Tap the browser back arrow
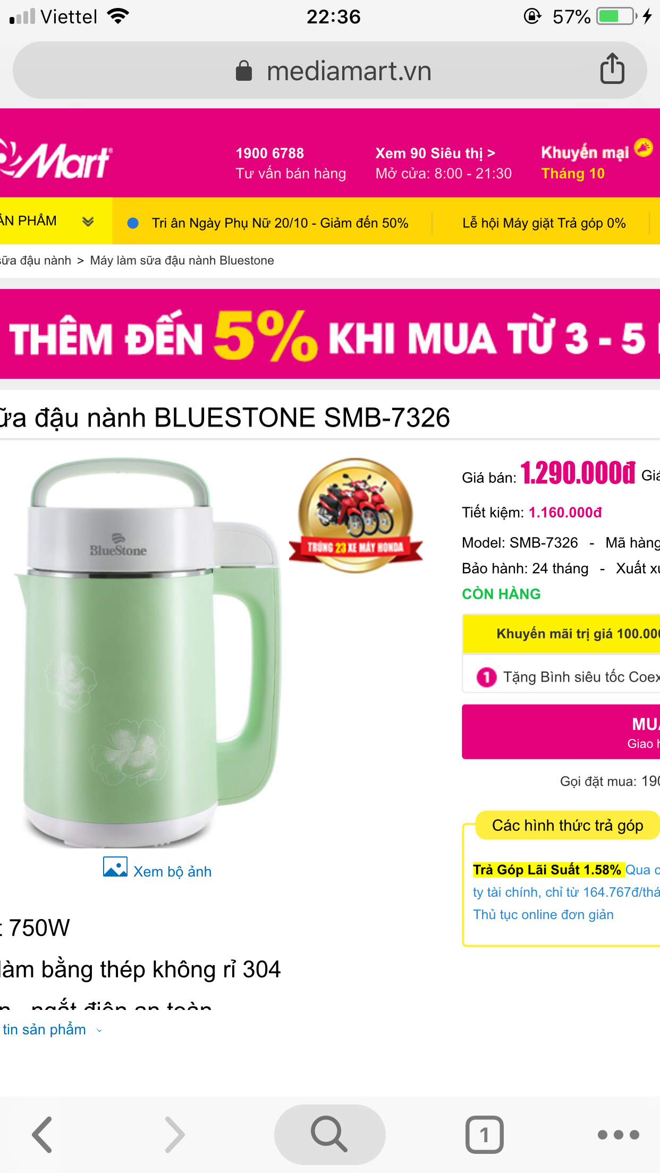This screenshot has width=660, height=1173. point(43,1135)
